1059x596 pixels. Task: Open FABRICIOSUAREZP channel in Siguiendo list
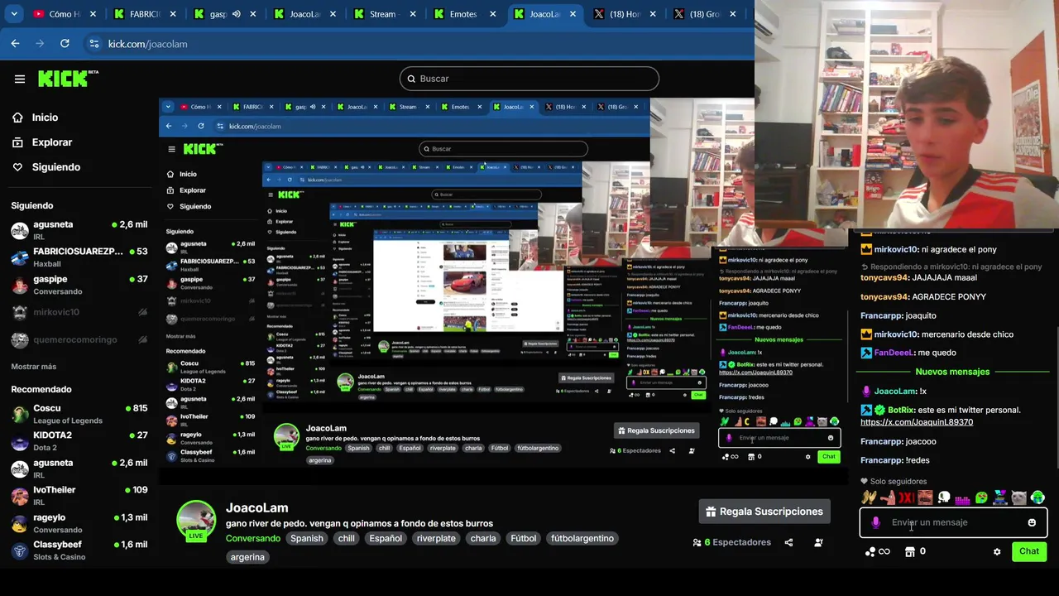pyautogui.click(x=79, y=257)
